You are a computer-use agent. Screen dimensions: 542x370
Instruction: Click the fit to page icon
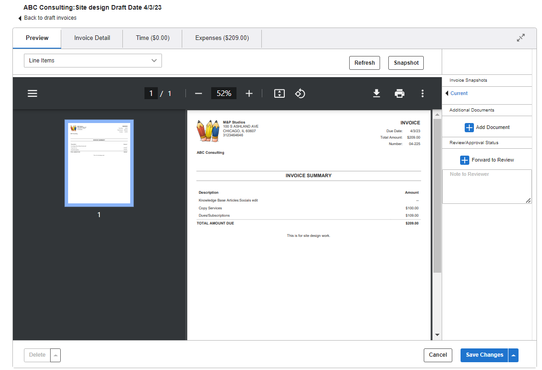(x=279, y=94)
